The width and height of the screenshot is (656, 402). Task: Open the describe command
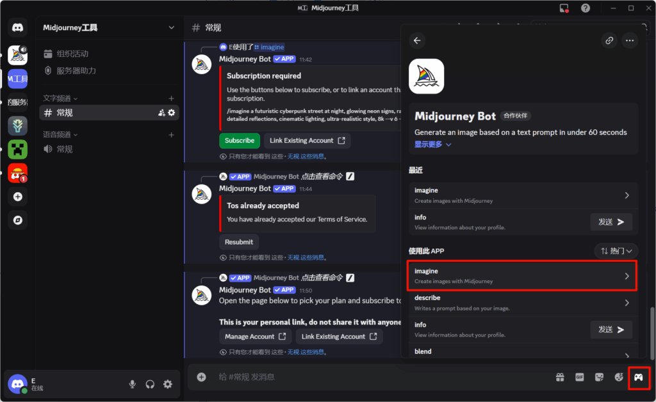click(523, 303)
